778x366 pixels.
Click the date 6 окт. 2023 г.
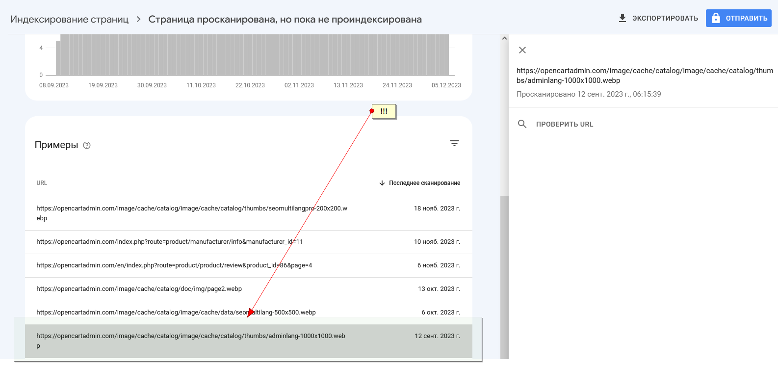coord(441,313)
